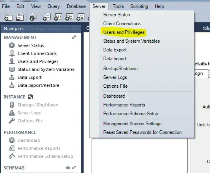Click Performance Reports icon in Navigator
Screen dimensions: 210x173
coord(12,148)
